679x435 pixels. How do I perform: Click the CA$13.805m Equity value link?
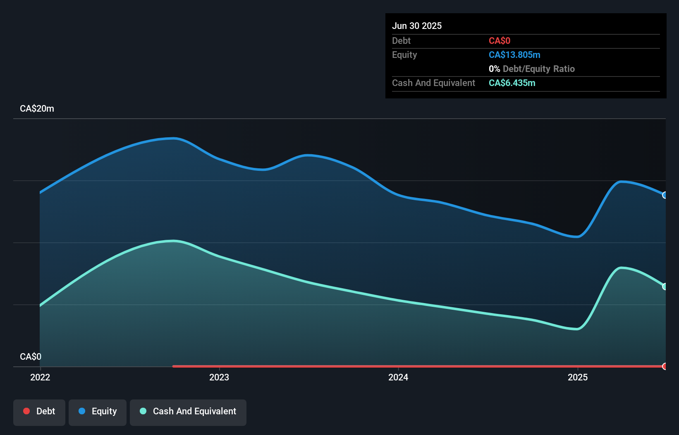[x=514, y=55]
